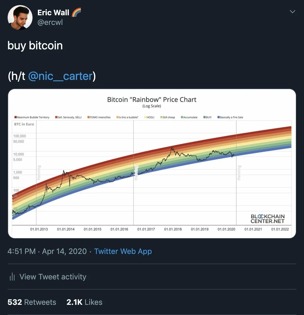This screenshot has height=315, width=304.
Task: Click the Maximum Bubble Territory legend swatch
Action: (16, 117)
